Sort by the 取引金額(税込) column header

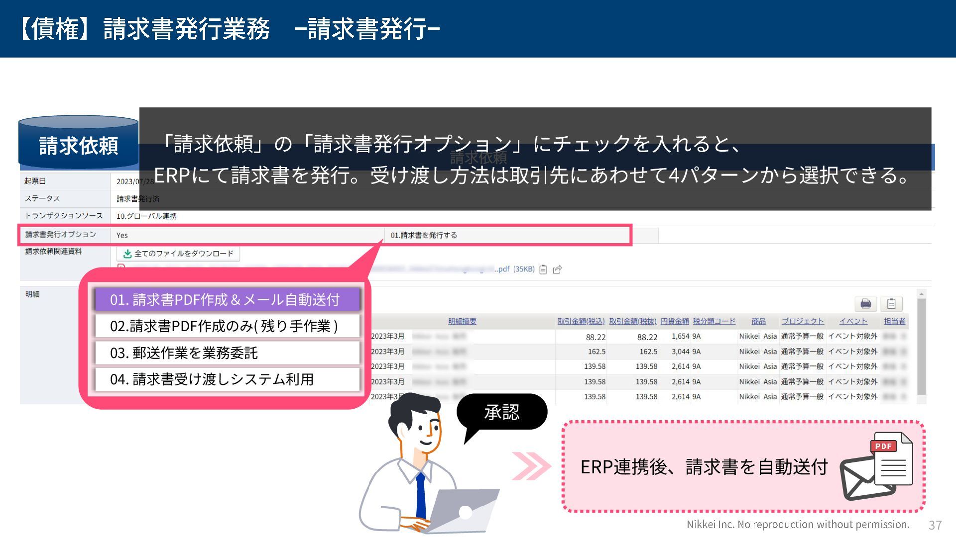click(581, 321)
